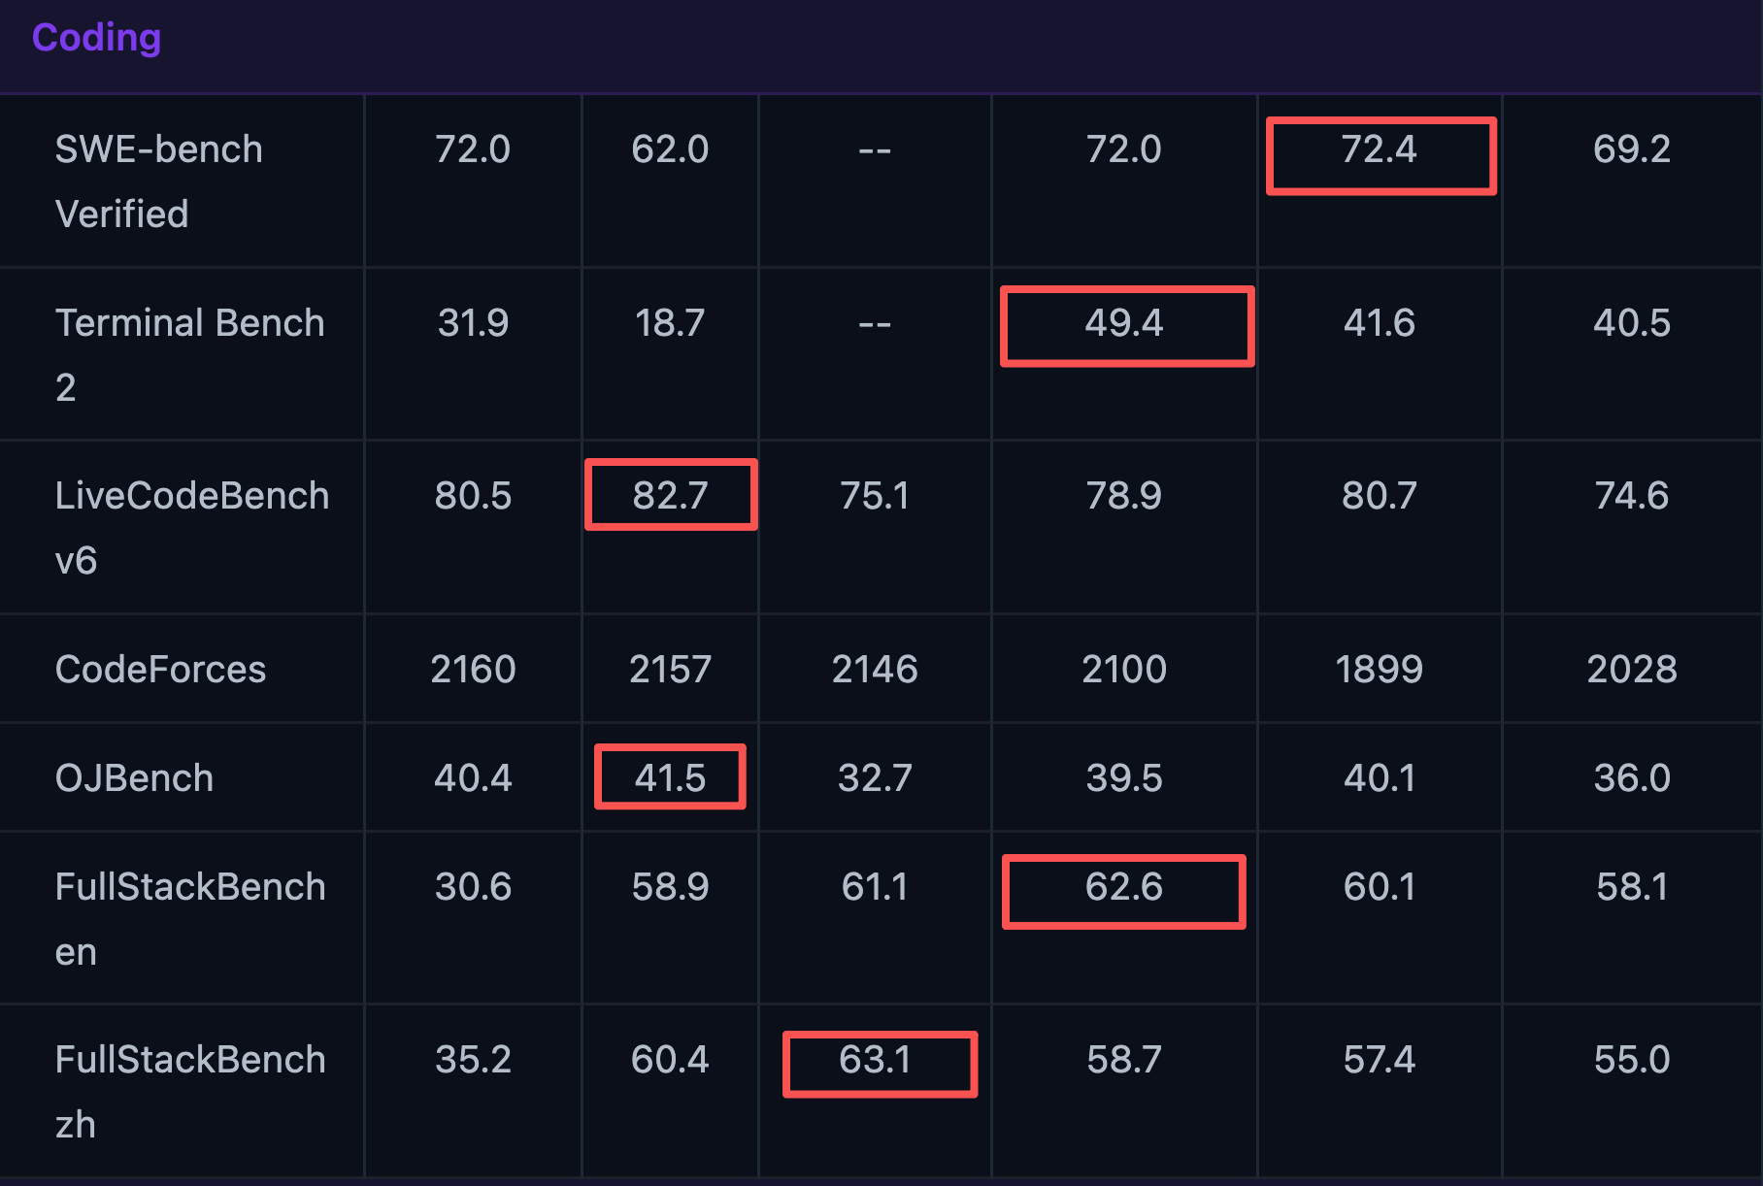Click the FullStackBench en row label
The image size is (1763, 1186).
[x=189, y=918]
